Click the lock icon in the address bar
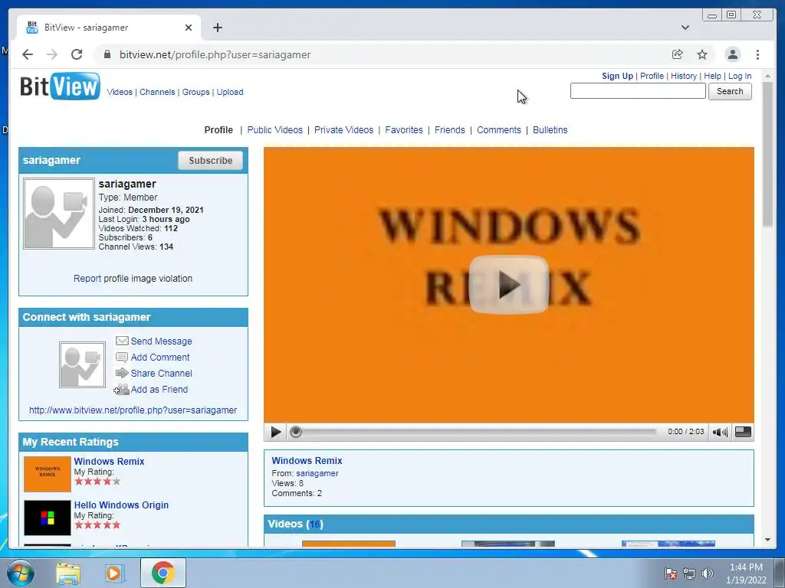This screenshot has height=588, width=785. [107, 54]
